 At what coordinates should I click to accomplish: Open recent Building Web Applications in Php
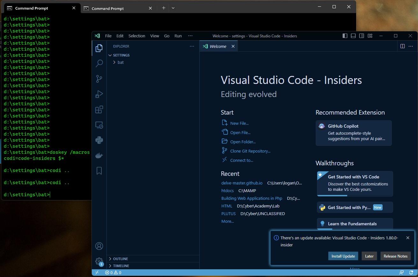click(252, 198)
